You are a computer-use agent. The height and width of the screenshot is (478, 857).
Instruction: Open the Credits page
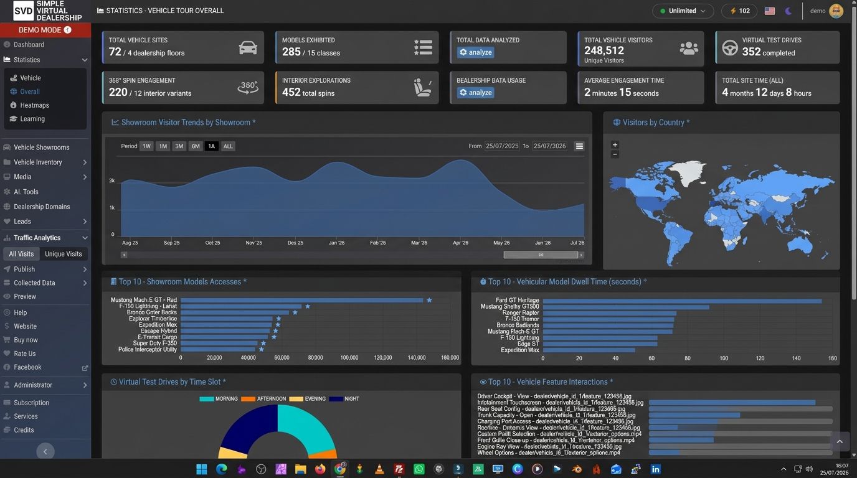(x=24, y=430)
